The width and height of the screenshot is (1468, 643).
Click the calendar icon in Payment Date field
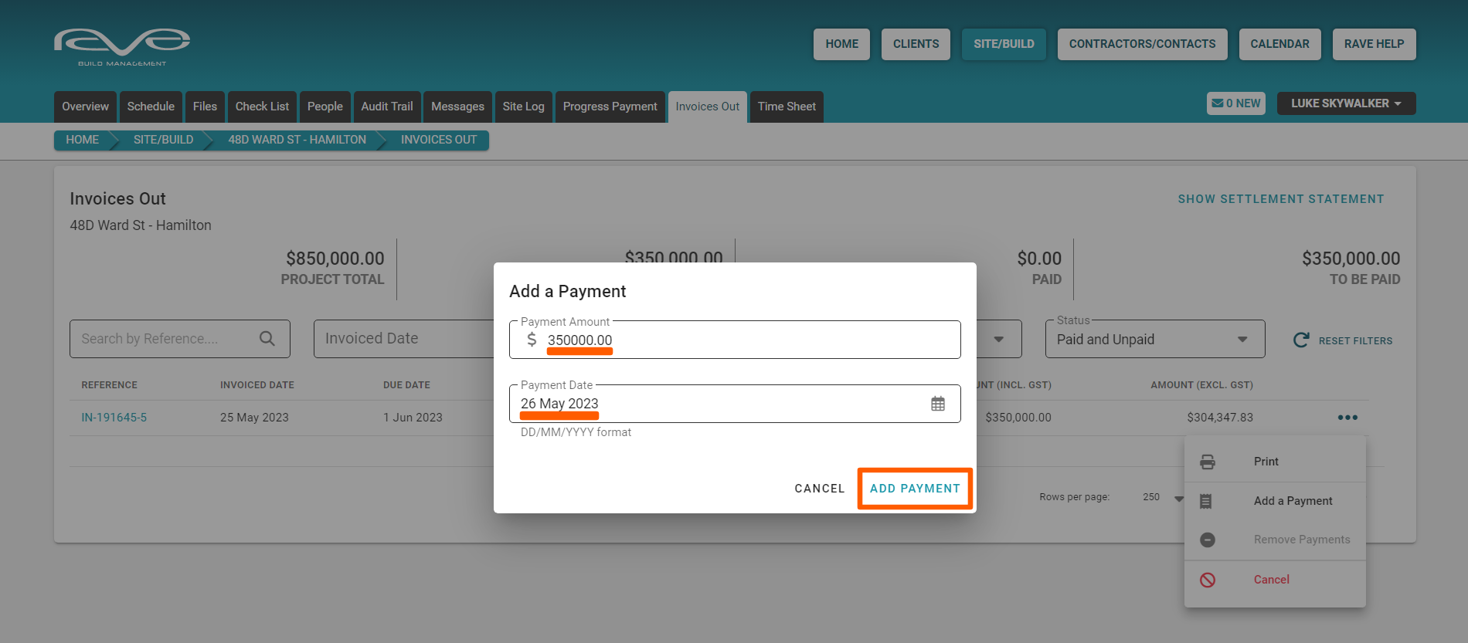[x=937, y=404]
